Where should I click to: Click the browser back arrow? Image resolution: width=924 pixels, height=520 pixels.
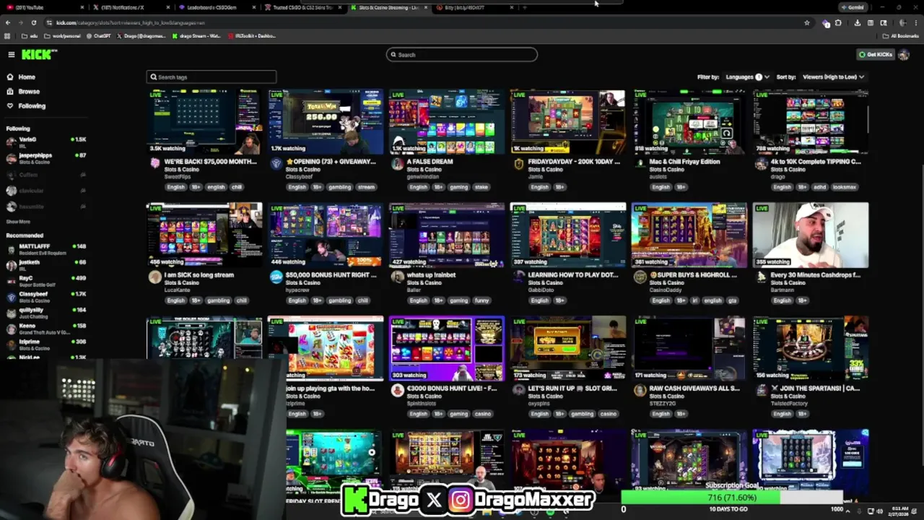click(8, 22)
